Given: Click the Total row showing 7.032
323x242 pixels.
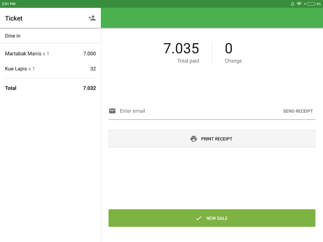Looking at the screenshot, I should tap(50, 88).
